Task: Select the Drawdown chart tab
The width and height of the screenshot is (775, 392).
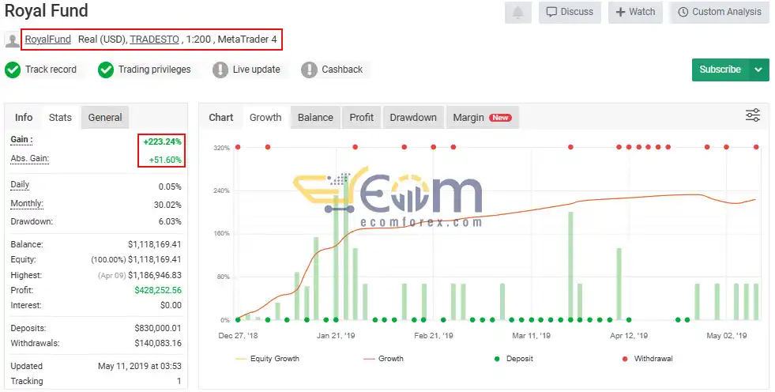Action: tap(413, 118)
